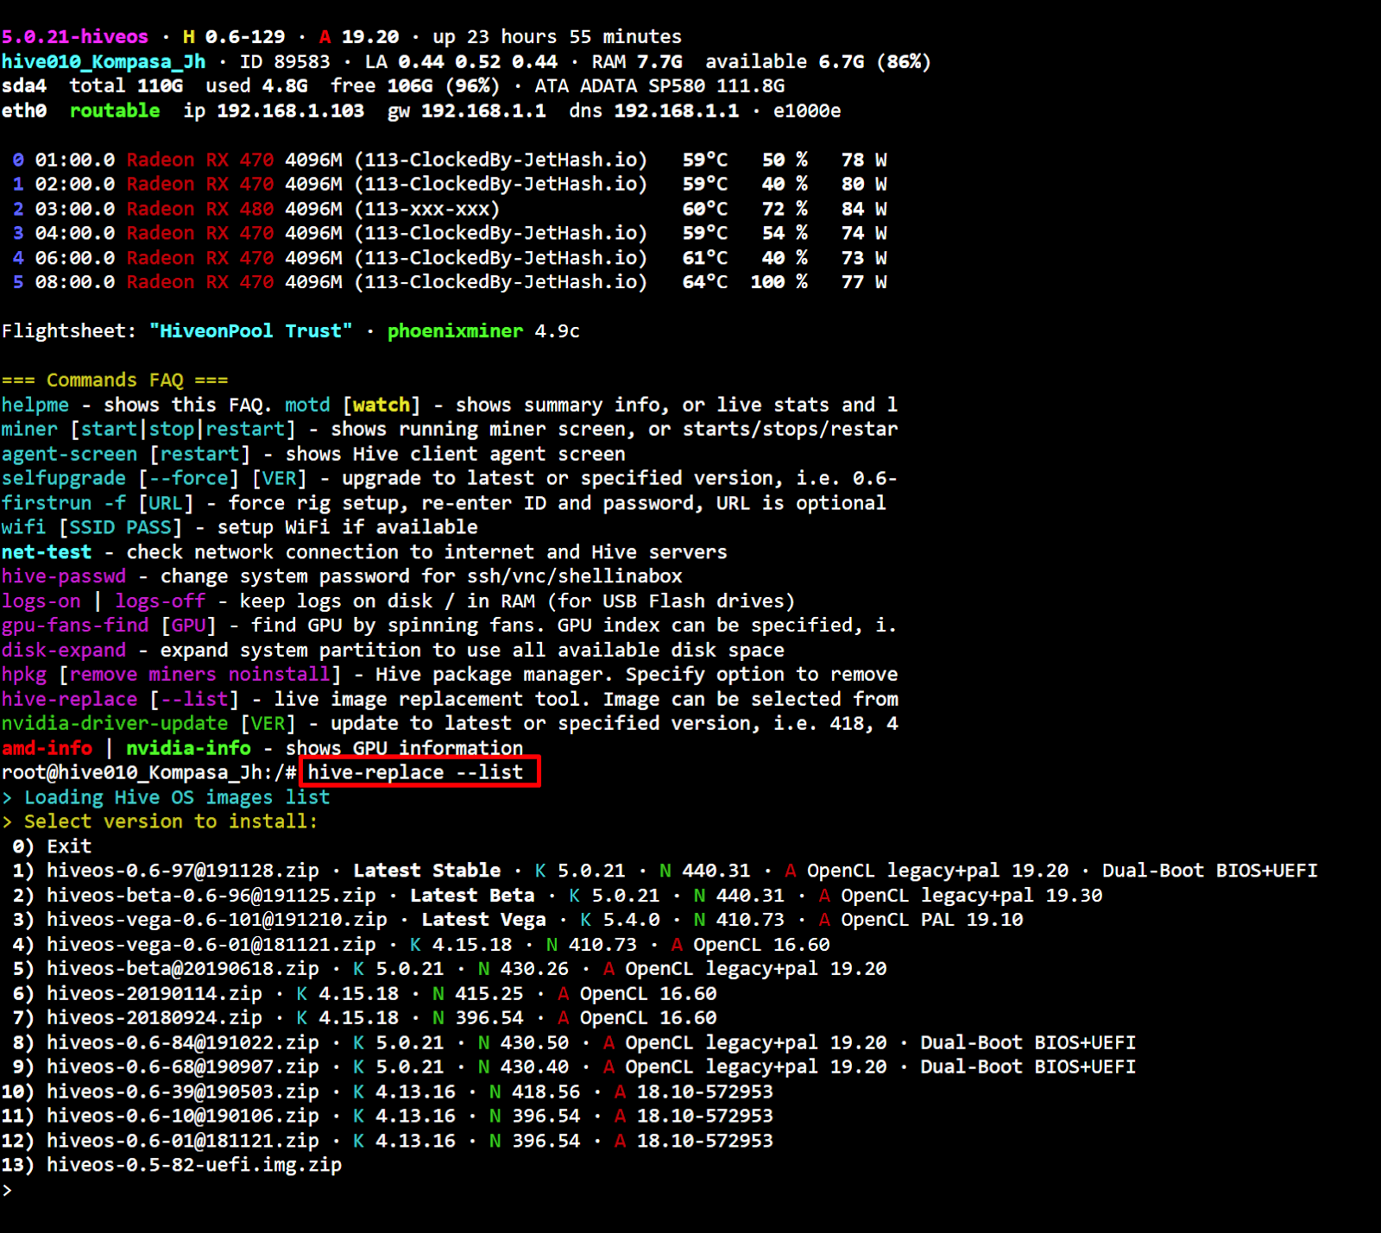Click the highlighted hive-replace --list command
1381x1233 pixels.
[x=416, y=772]
